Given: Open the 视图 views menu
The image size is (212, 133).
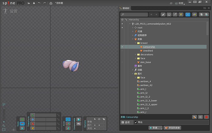Looking at the screenshot, I should click(x=180, y=3).
